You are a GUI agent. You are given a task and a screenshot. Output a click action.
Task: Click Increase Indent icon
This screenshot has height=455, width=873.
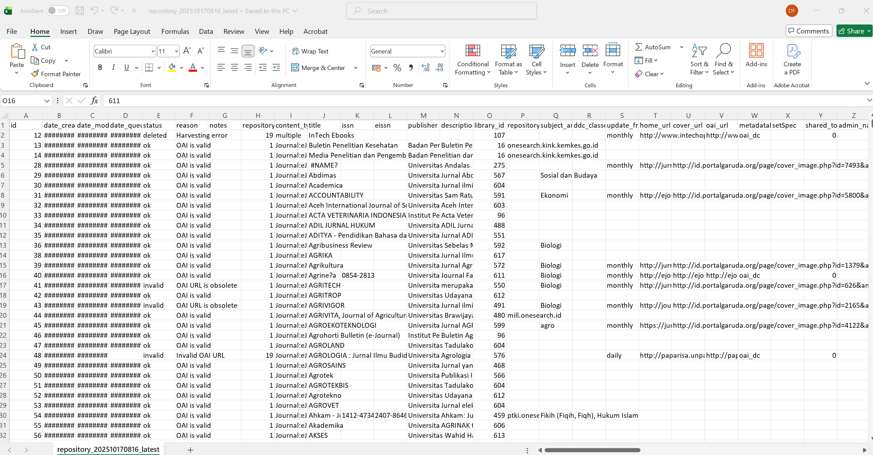click(276, 68)
